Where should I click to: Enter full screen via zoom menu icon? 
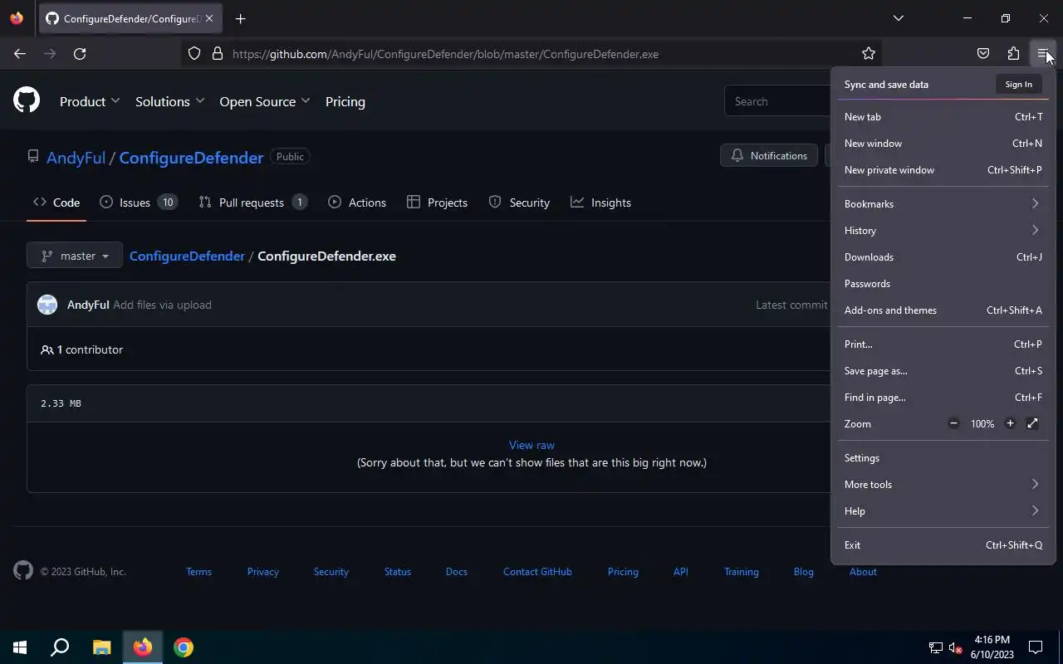1032,423
